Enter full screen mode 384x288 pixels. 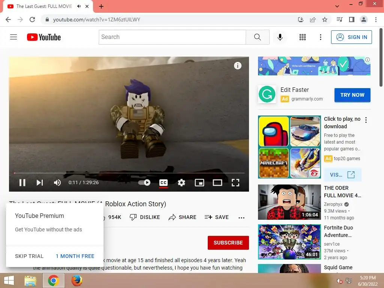(x=235, y=183)
